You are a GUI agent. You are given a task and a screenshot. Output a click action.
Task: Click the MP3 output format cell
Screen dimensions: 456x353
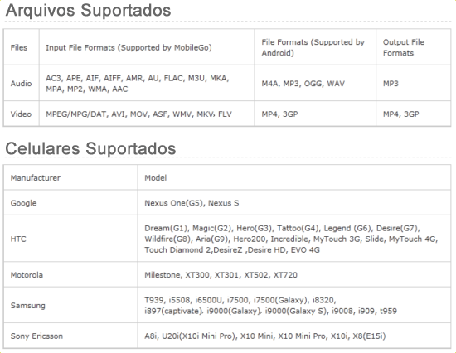[391, 84]
